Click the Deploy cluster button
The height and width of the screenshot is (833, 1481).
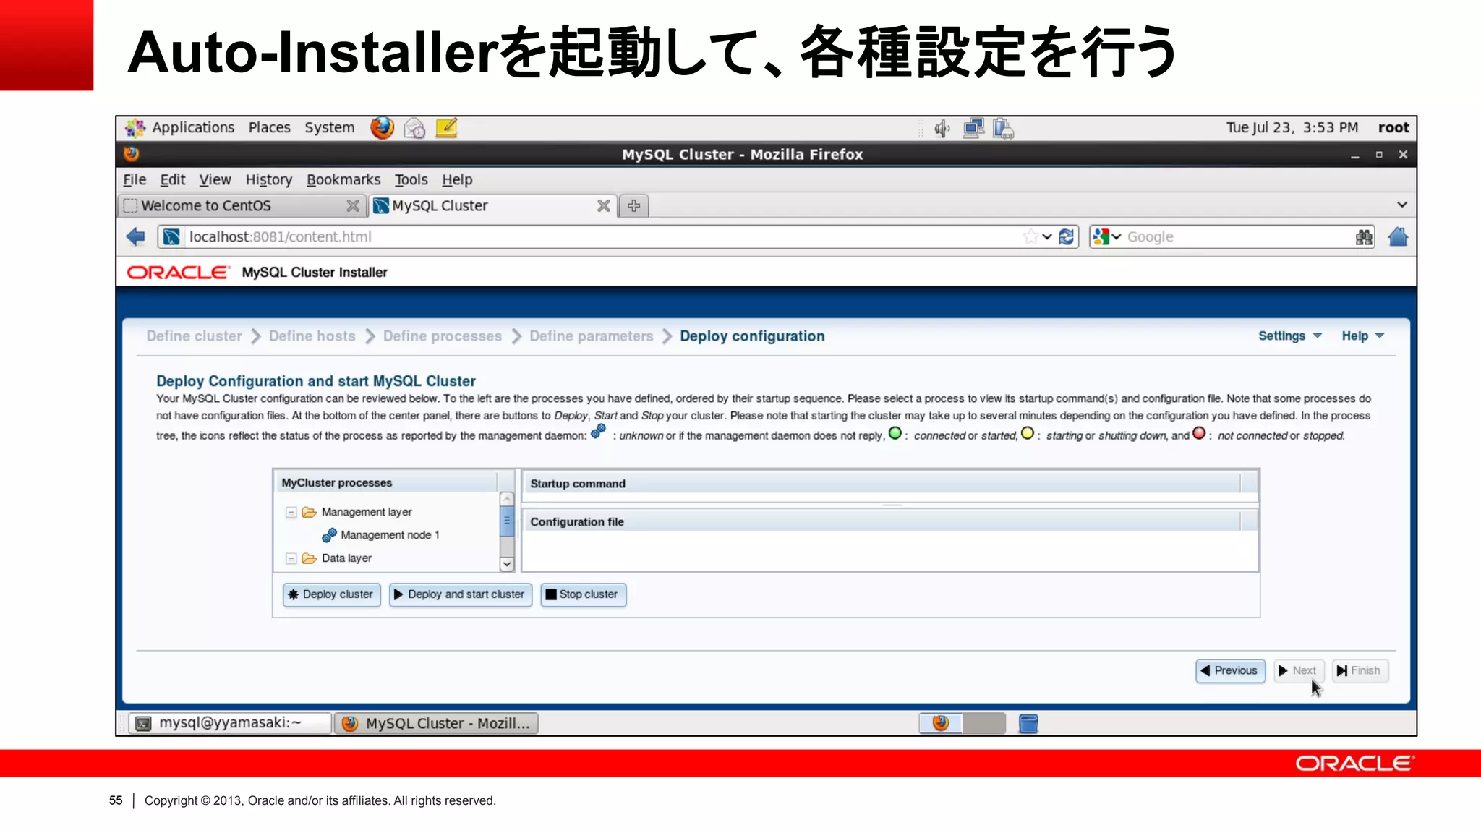click(331, 594)
